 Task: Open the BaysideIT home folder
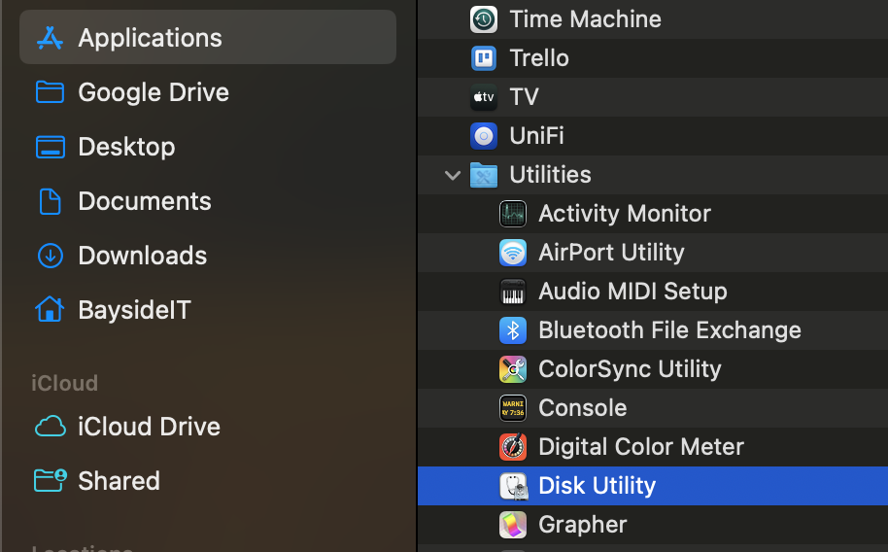tap(134, 310)
